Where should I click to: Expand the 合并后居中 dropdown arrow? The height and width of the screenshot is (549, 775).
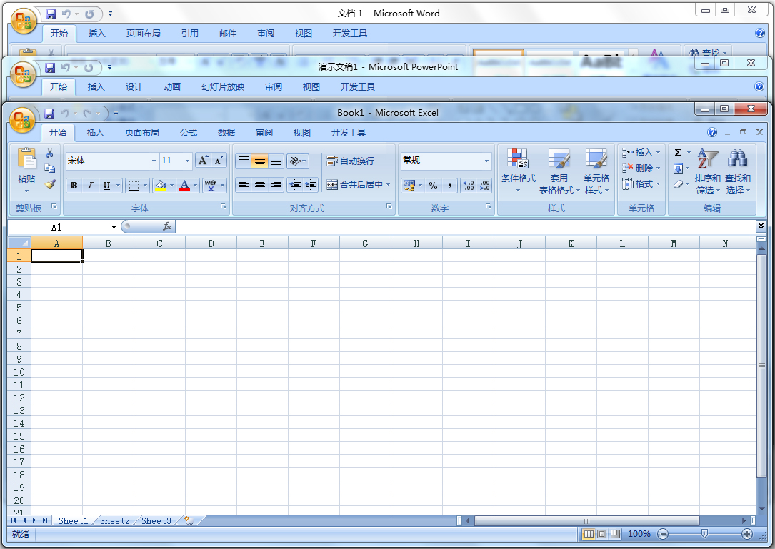(388, 185)
